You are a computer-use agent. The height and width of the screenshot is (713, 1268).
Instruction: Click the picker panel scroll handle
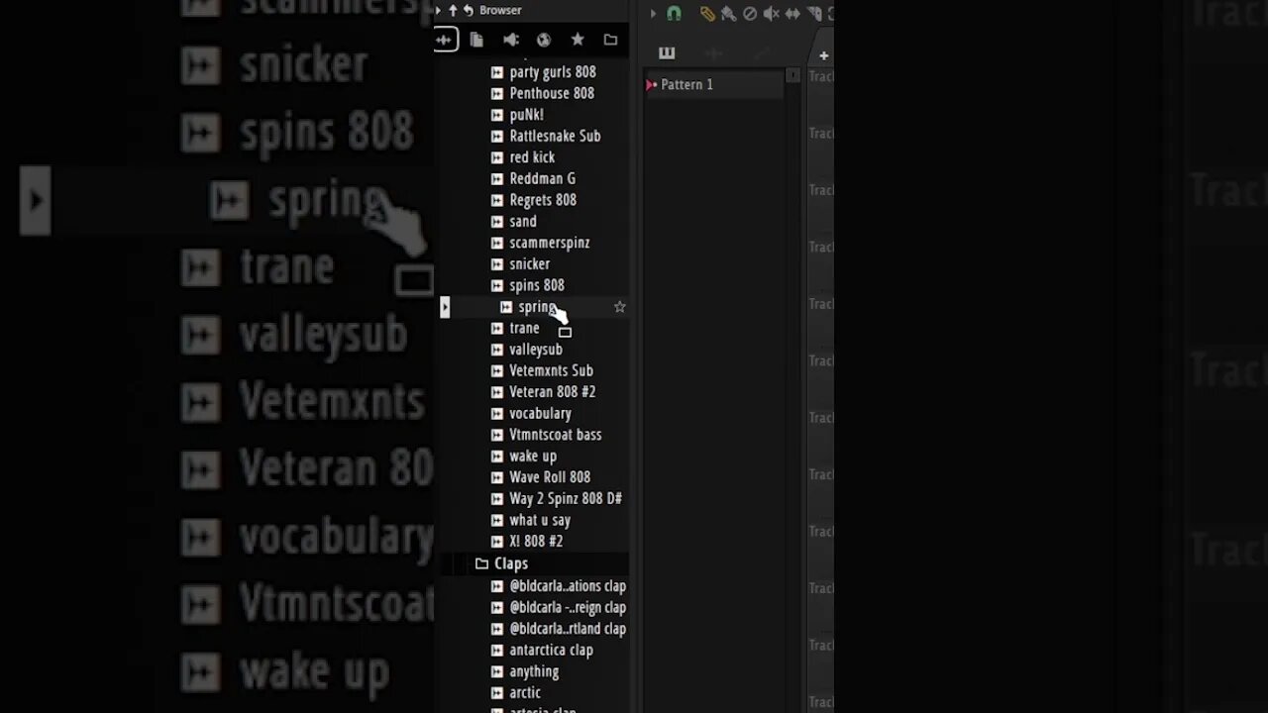pyautogui.click(x=792, y=75)
